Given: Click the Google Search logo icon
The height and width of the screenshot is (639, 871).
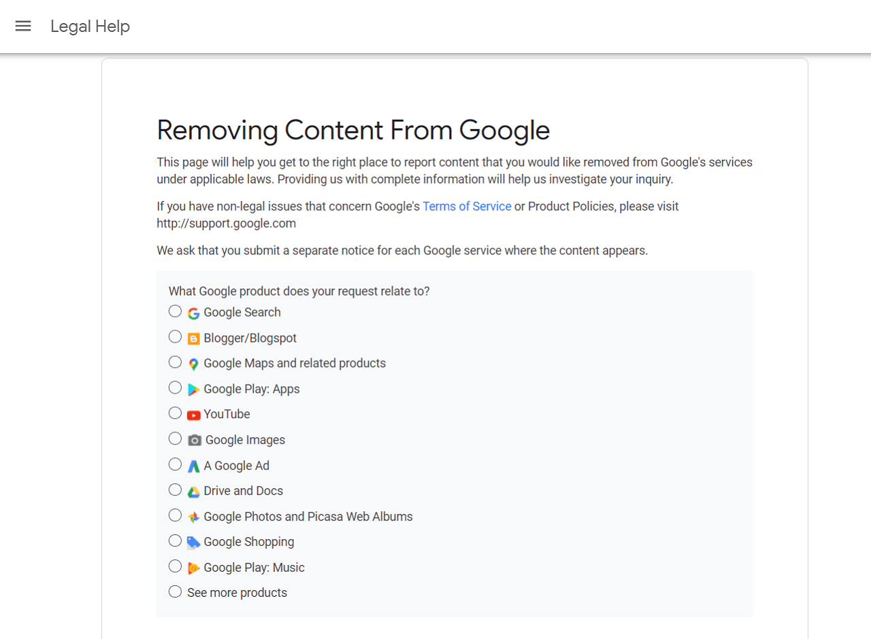Looking at the screenshot, I should 194,313.
